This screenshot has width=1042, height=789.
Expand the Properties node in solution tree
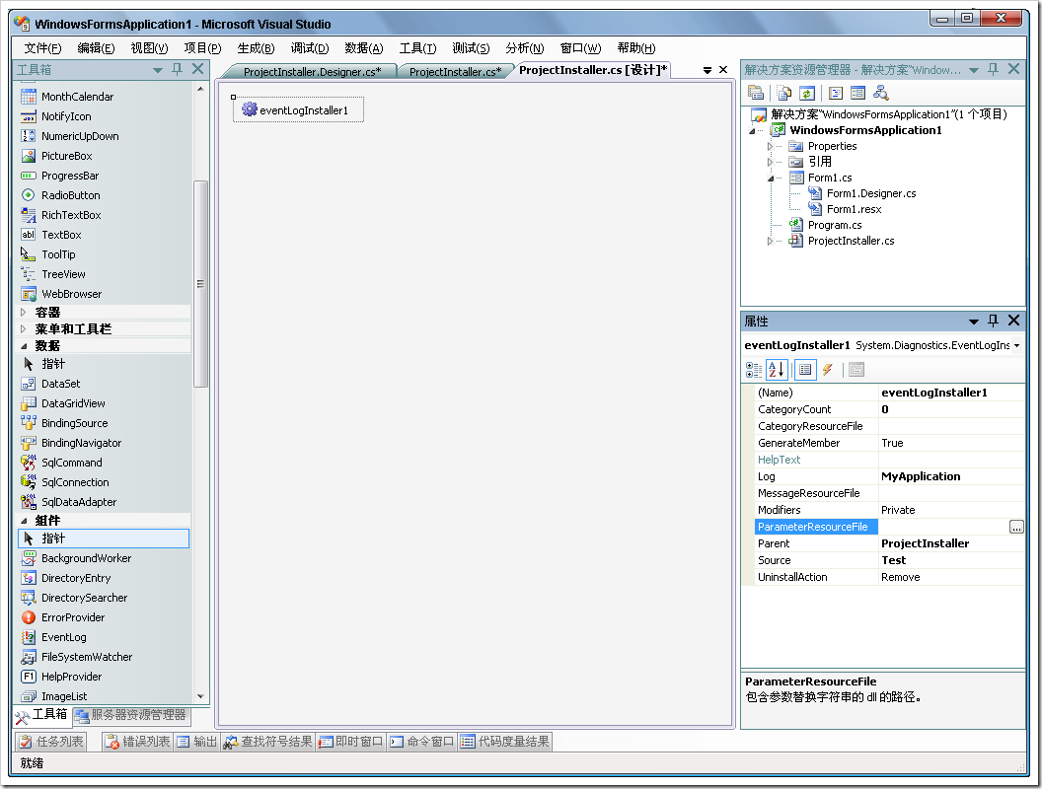coord(771,146)
